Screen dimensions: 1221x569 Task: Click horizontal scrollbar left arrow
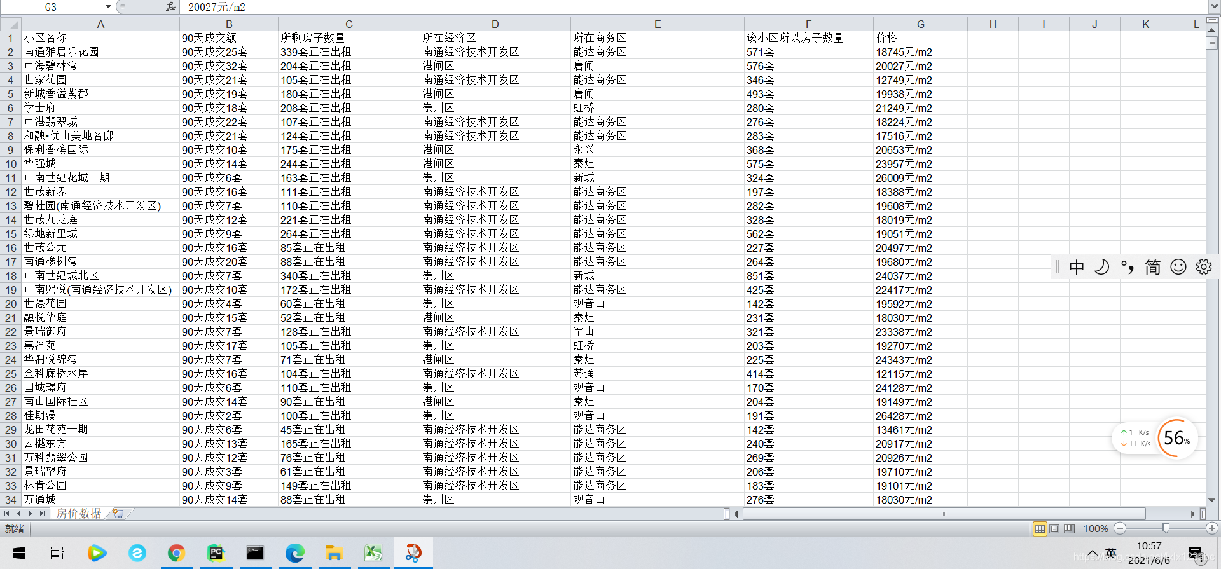point(736,513)
